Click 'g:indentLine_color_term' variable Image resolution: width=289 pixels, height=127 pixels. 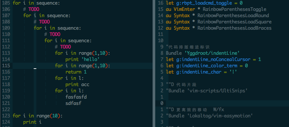click(x=207, y=66)
